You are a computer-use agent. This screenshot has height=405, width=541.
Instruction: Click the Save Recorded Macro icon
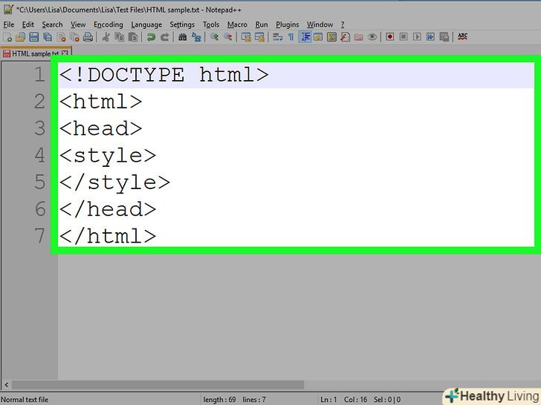pos(444,37)
